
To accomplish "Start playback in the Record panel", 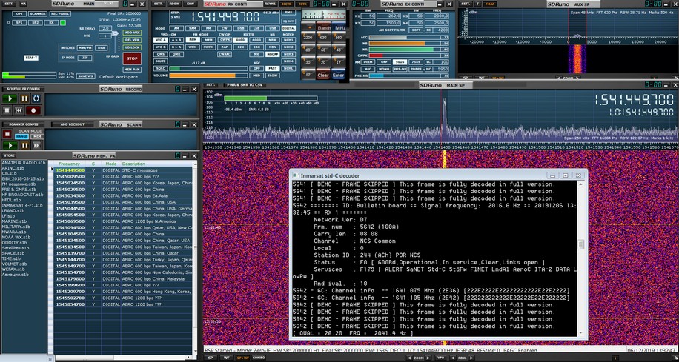I will pyautogui.click(x=10, y=98).
